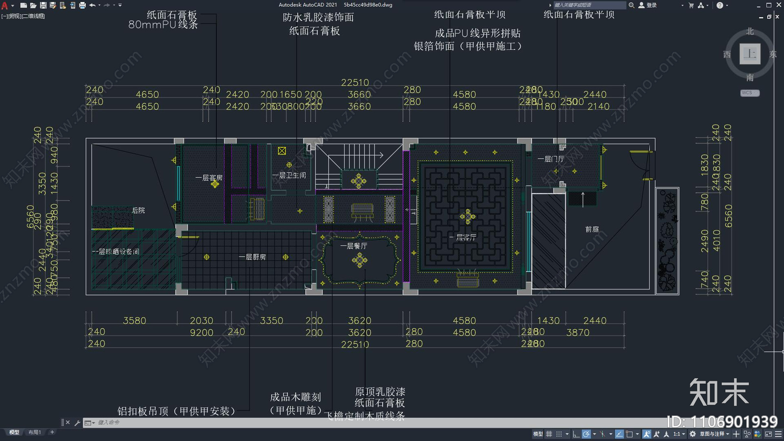Image resolution: width=784 pixels, height=441 pixels.
Task: Open the 二维线框 visual style menu
Action: coord(34,16)
